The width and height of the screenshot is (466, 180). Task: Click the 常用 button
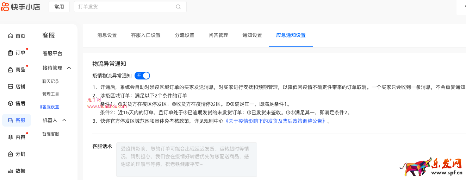(x=59, y=7)
